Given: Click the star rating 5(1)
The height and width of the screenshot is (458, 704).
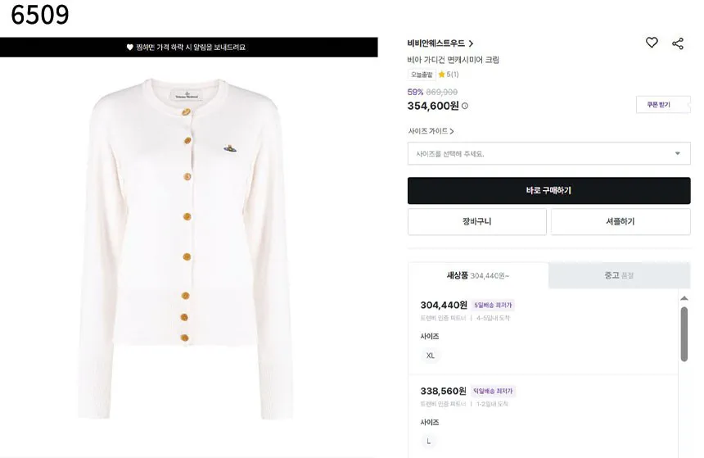Looking at the screenshot, I should [x=448, y=75].
